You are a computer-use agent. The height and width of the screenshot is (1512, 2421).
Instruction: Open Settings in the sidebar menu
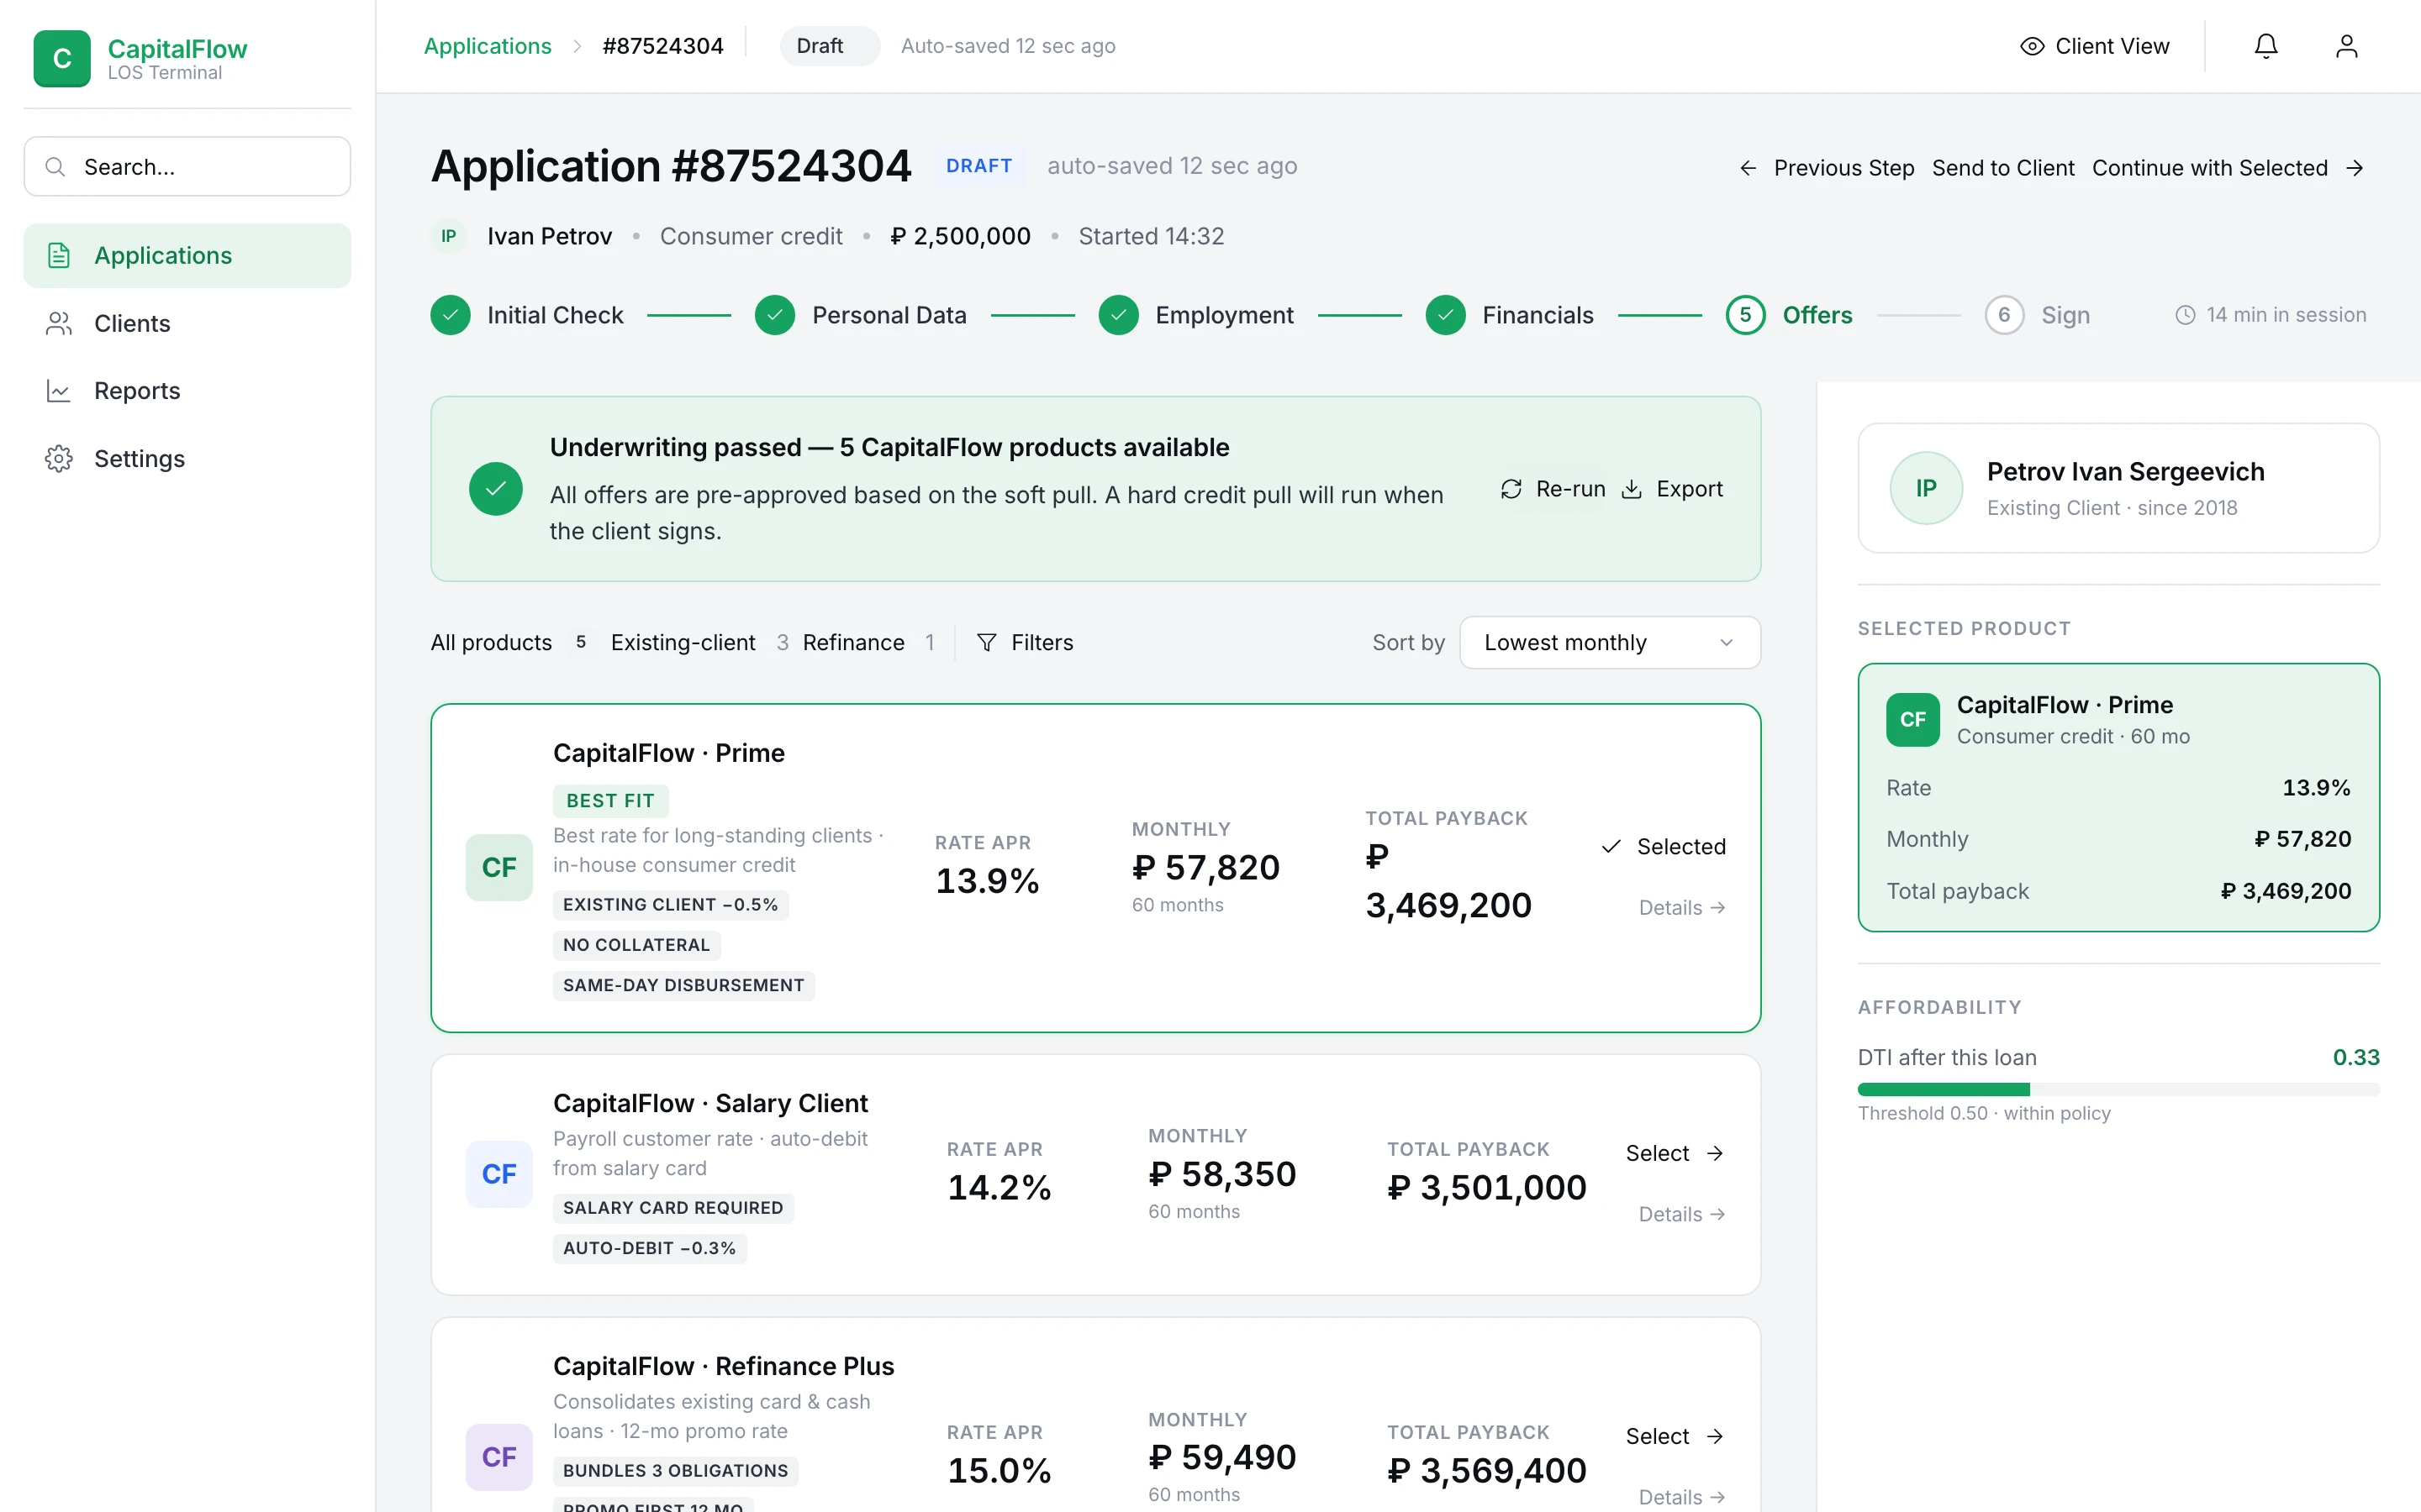click(187, 459)
